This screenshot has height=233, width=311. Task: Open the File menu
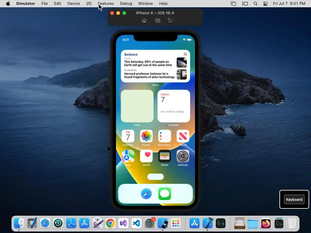tap(44, 4)
